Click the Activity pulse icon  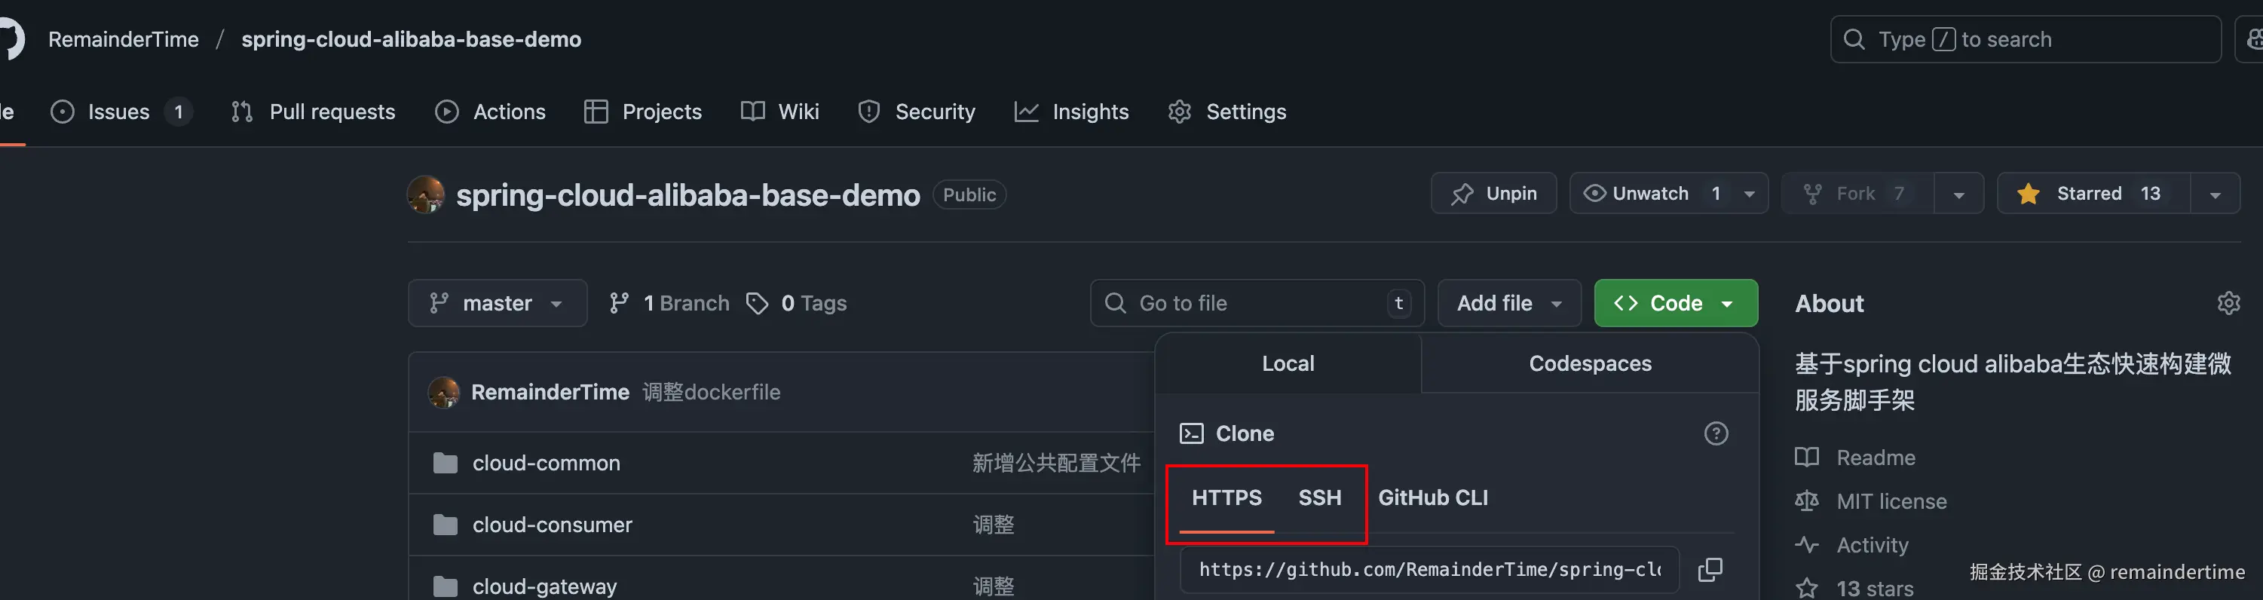pyautogui.click(x=1806, y=545)
